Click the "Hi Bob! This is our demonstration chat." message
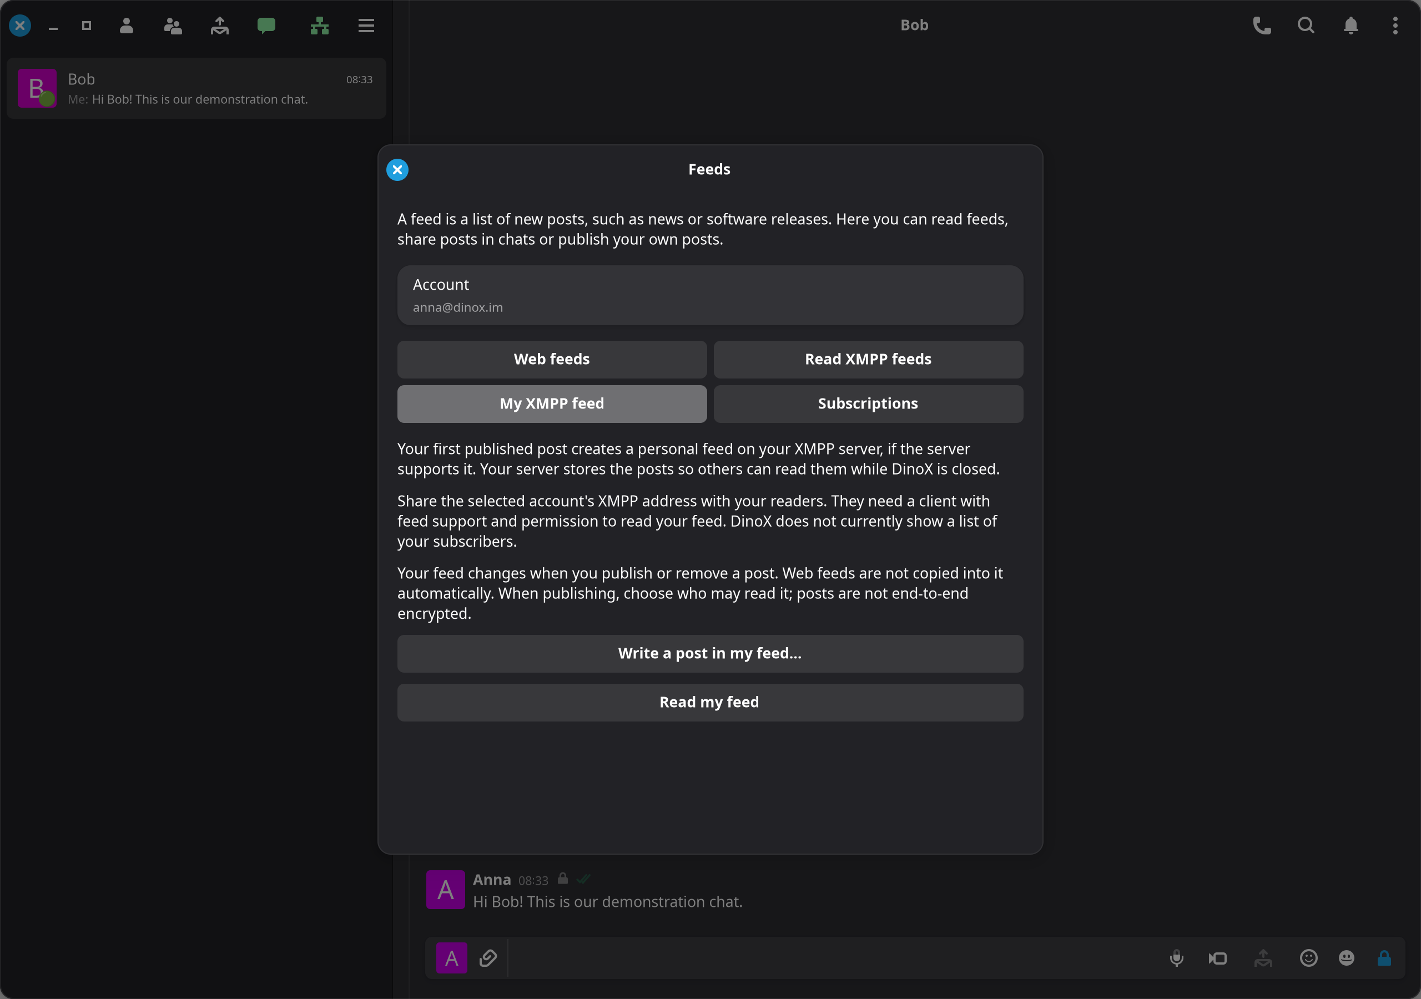Image resolution: width=1421 pixels, height=999 pixels. point(607,902)
